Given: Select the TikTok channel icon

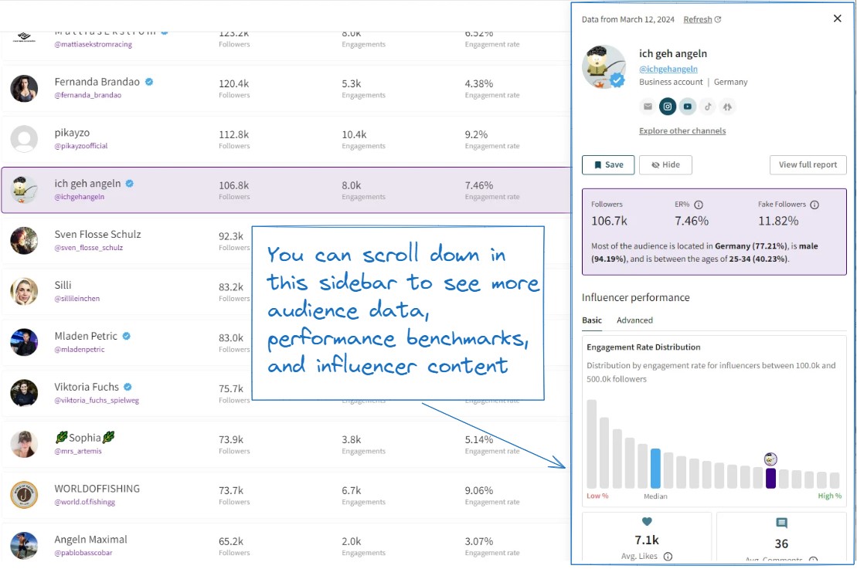Looking at the screenshot, I should (708, 107).
